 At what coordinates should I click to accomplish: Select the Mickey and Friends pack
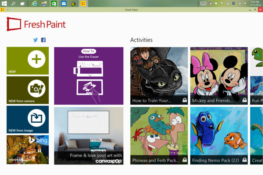pyautogui.click(x=219, y=76)
